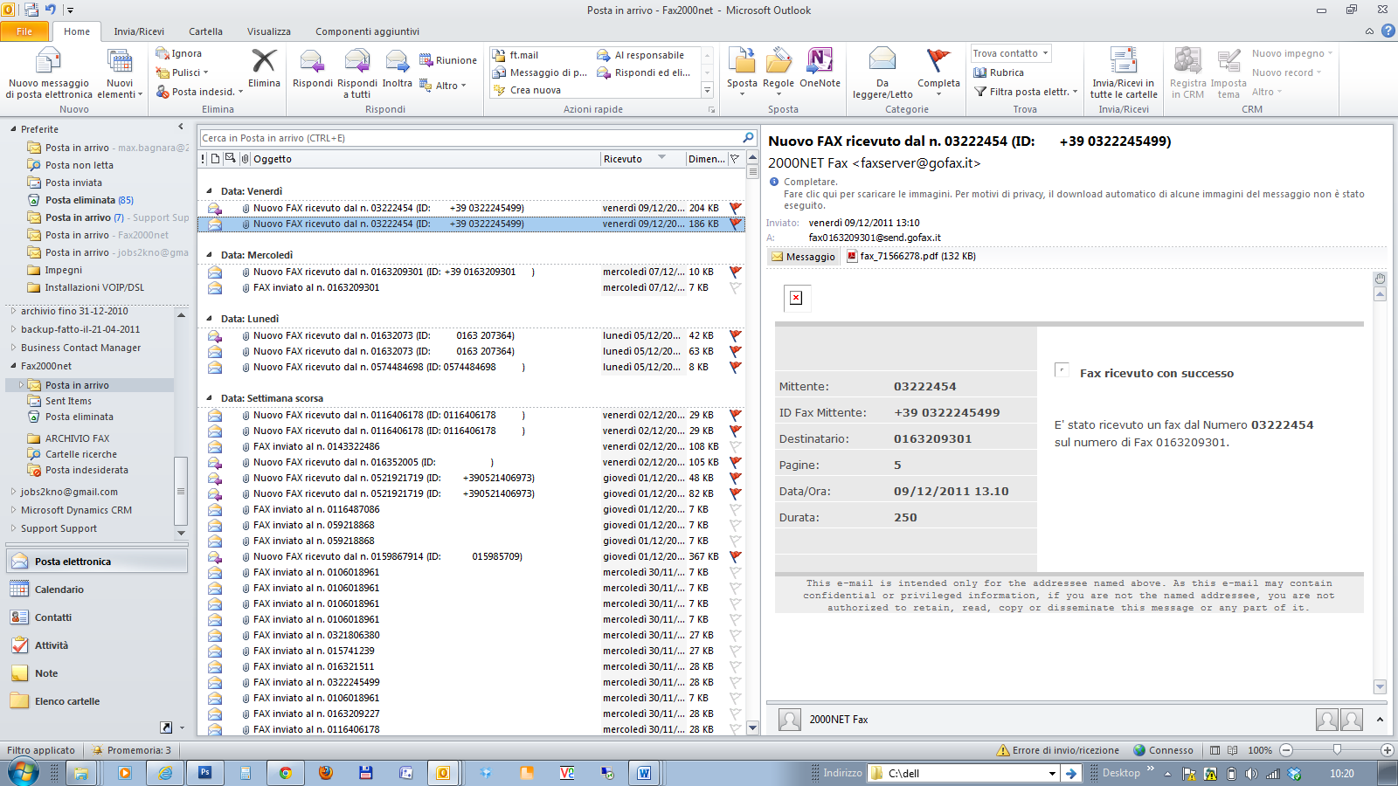
Task: Open the Elenco cartelle pane
Action: [96, 701]
